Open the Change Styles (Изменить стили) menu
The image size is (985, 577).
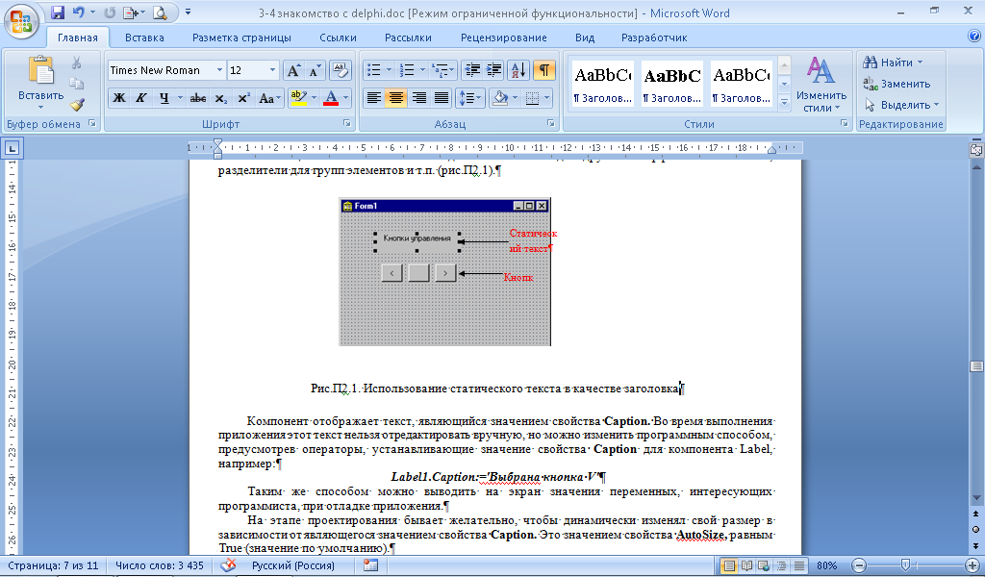pos(821,84)
